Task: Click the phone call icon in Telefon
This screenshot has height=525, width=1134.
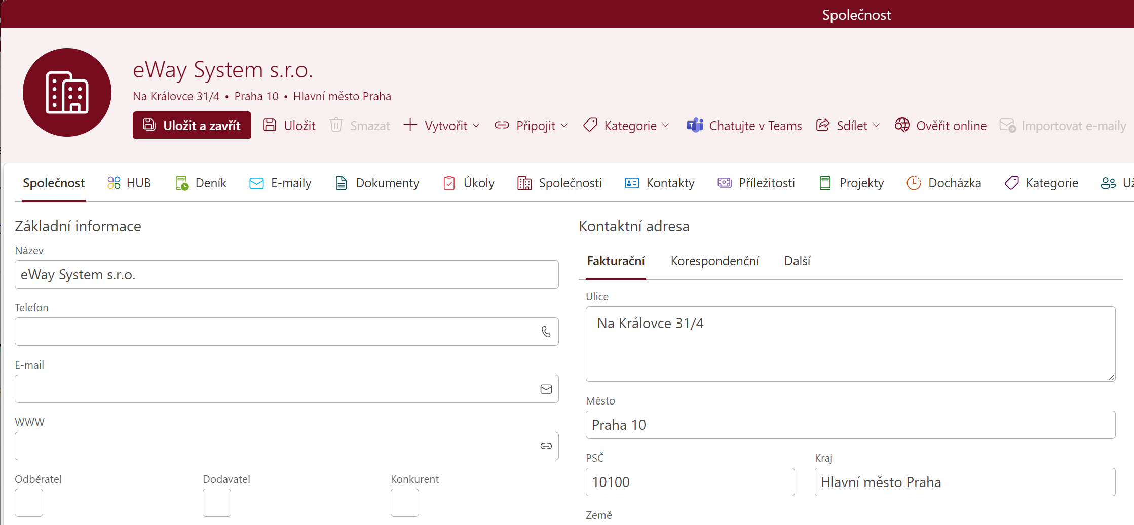Action: 546,332
